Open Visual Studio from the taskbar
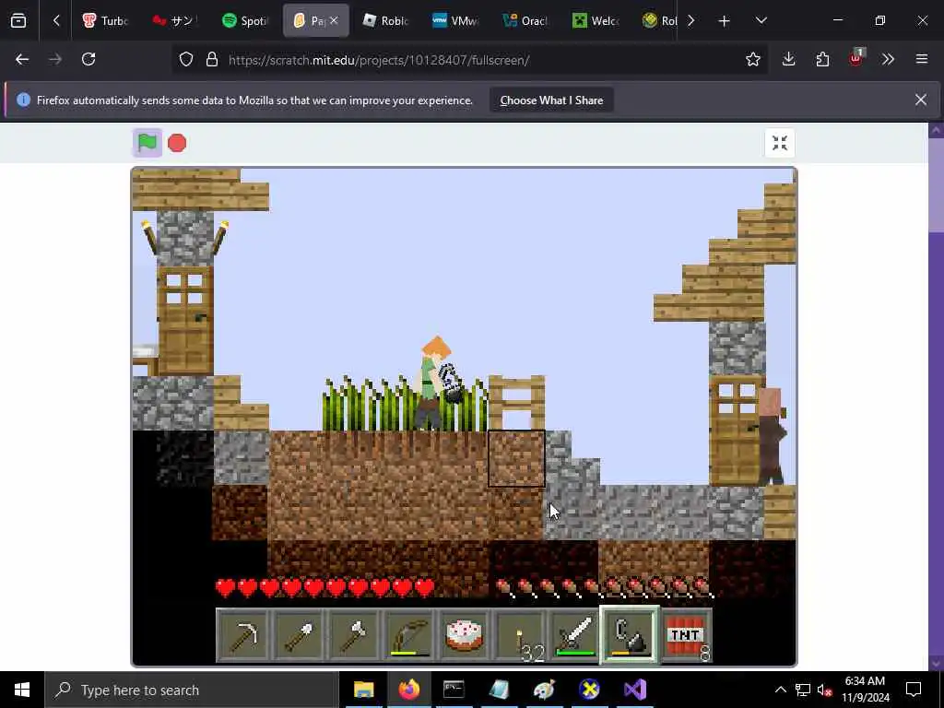Screen dimensions: 944x708 click(635, 690)
